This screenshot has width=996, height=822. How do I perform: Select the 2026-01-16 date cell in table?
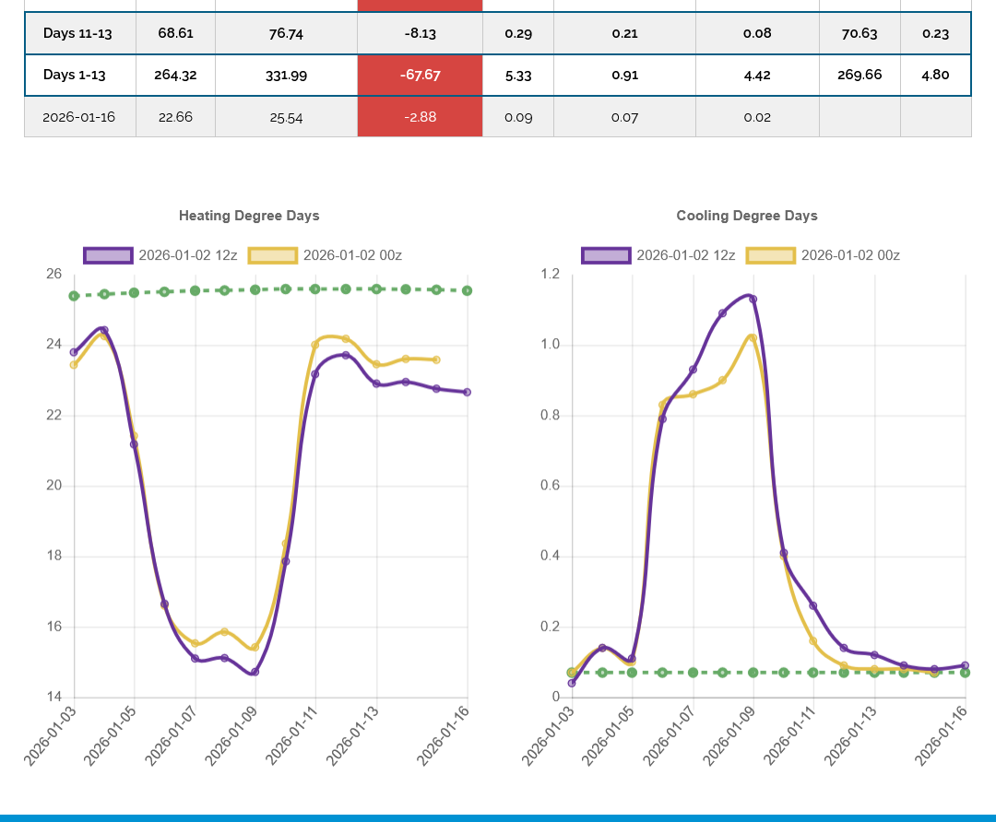click(x=79, y=117)
